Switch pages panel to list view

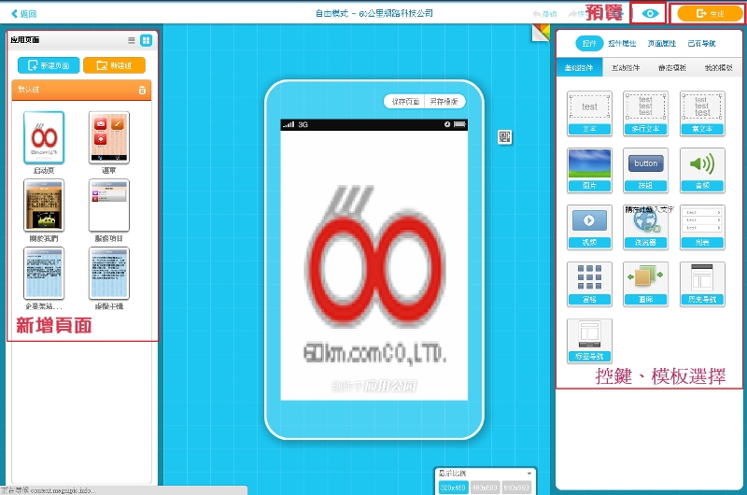click(x=132, y=40)
